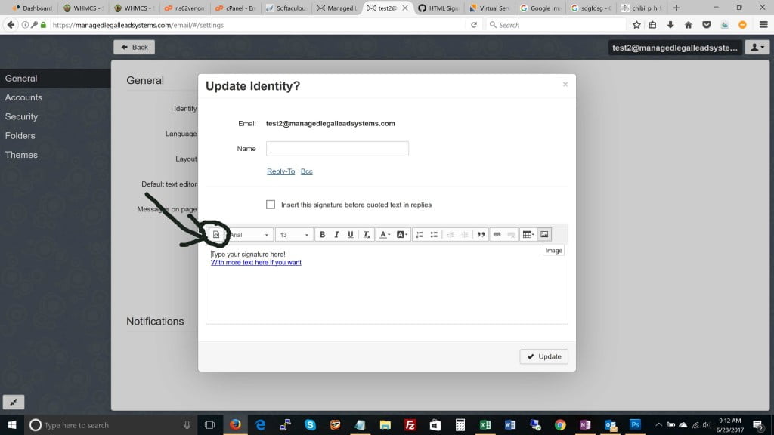Click into the Name input field
This screenshot has width=774, height=435.
(337, 149)
